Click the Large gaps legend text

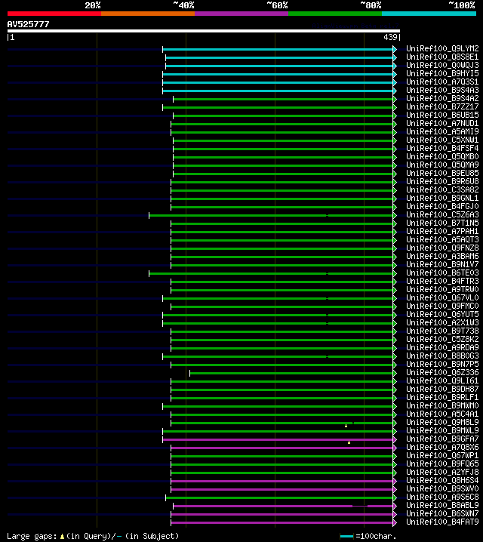point(32,536)
